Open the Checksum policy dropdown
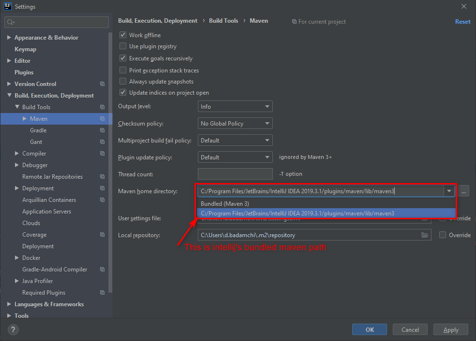This screenshot has width=476, height=341. pyautogui.click(x=235, y=123)
